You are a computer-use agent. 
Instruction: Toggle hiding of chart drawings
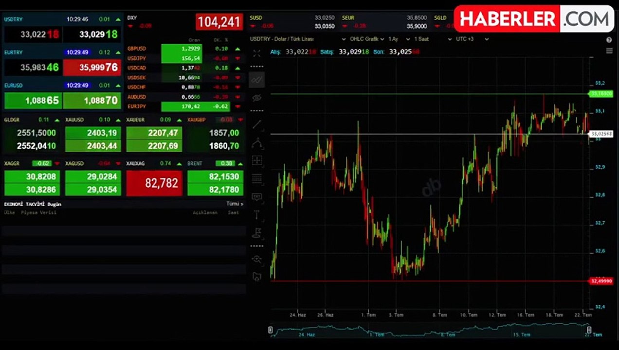tap(257, 98)
